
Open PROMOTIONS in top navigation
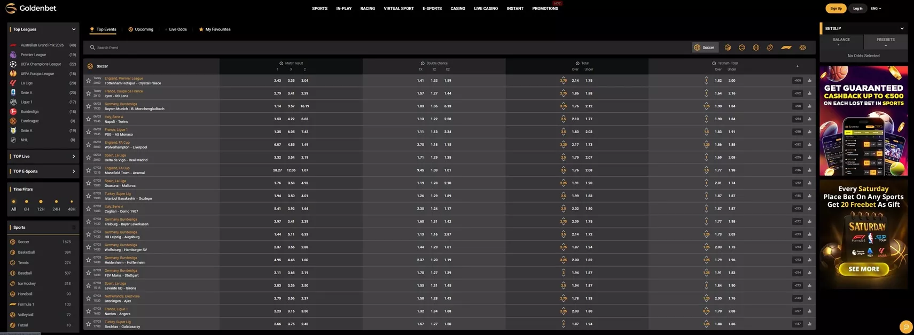pos(545,9)
